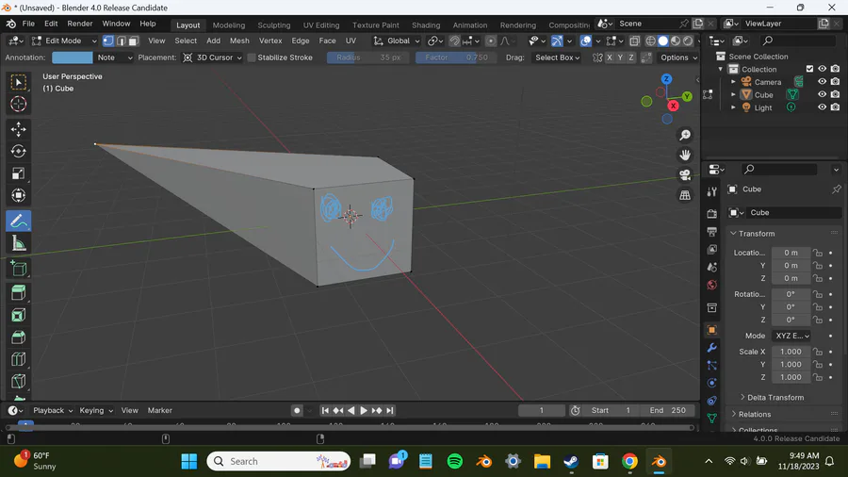
Task: Hide the Cube in viewport
Action: tap(822, 94)
